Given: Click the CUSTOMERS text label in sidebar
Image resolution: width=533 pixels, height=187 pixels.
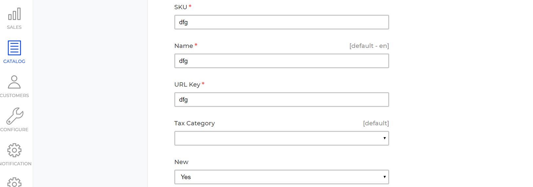Looking at the screenshot, I should click(x=14, y=95).
